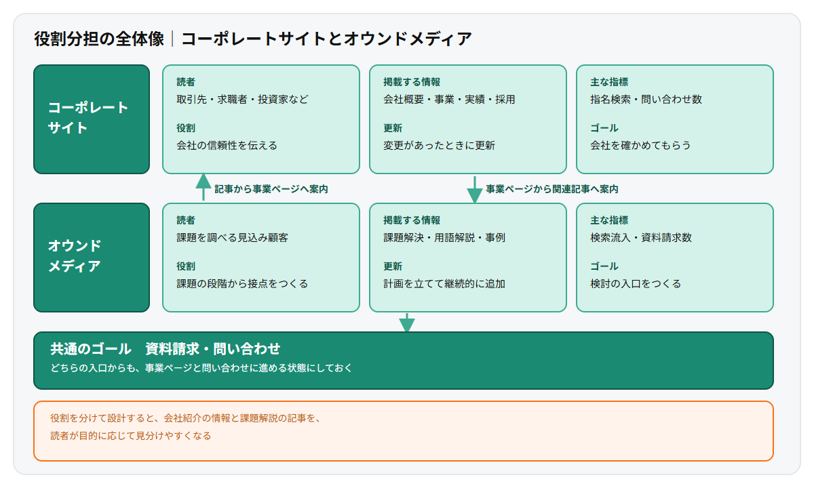Click the label 記事から事業ページへ案内

coord(271,189)
